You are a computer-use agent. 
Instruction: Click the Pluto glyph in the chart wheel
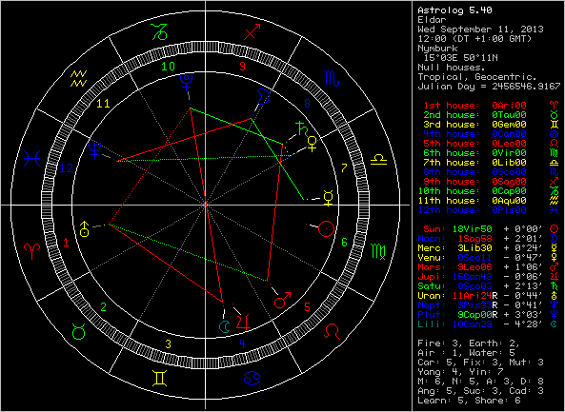click(x=187, y=82)
